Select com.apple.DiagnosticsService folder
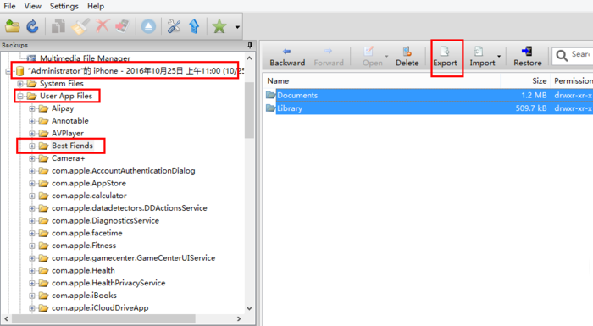 pos(105,220)
